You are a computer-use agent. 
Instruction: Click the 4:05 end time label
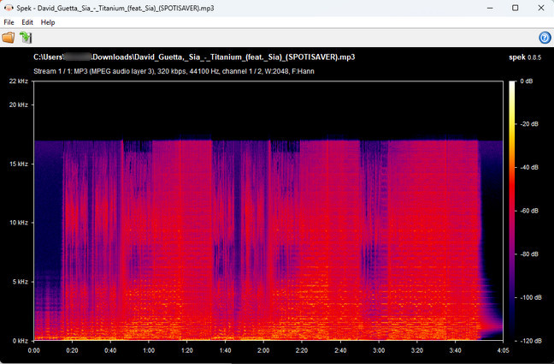(x=503, y=350)
